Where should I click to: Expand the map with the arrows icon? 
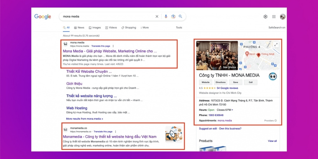(x=276, y=45)
